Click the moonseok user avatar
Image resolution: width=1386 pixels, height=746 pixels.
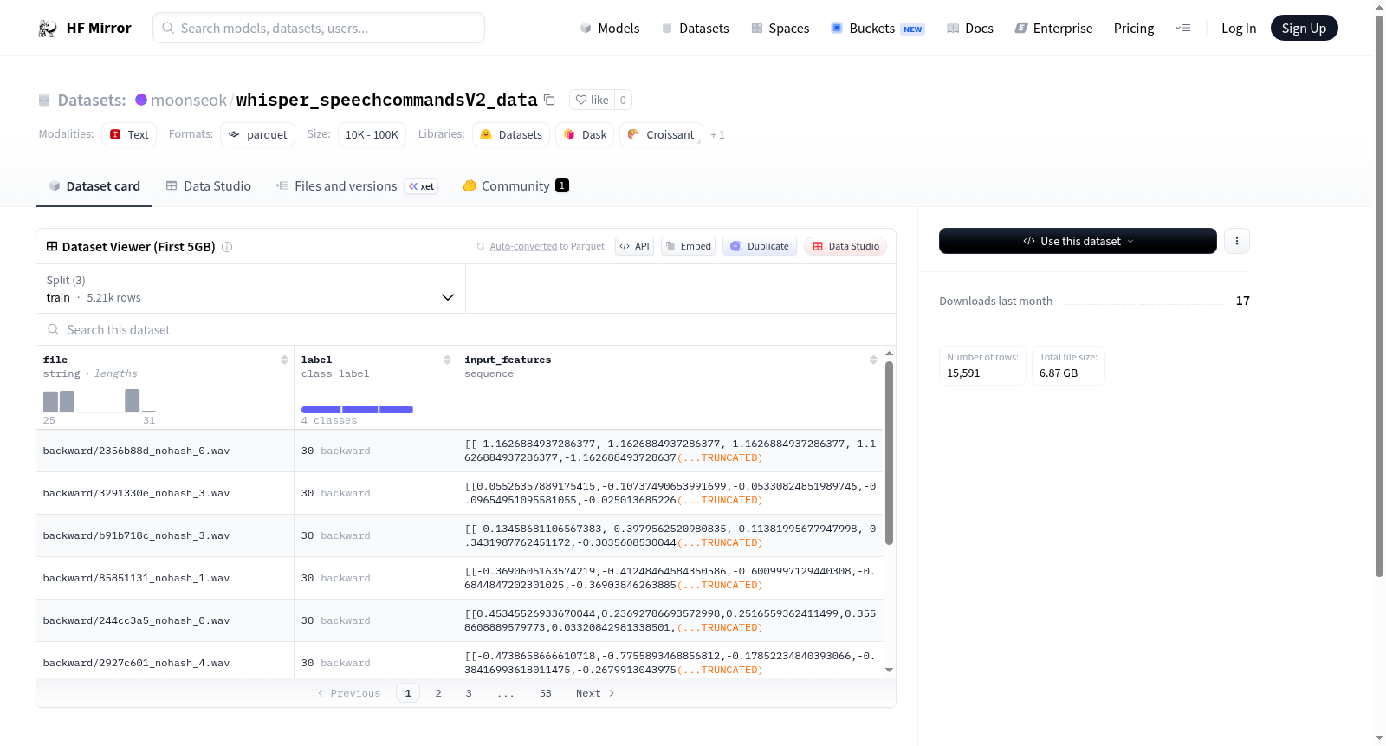tap(141, 100)
